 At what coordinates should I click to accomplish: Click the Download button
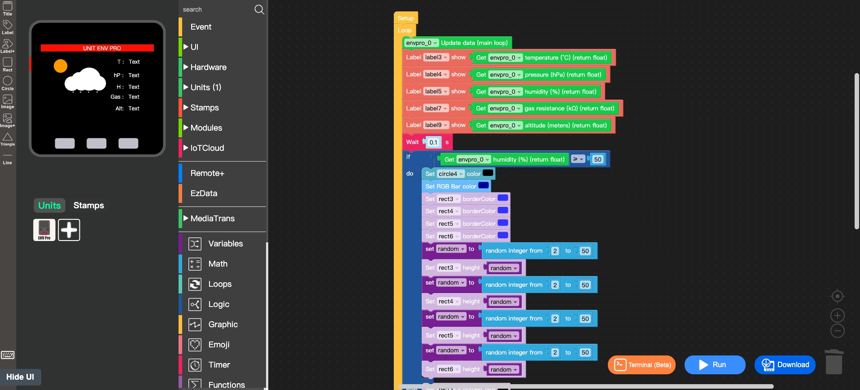[785, 365]
